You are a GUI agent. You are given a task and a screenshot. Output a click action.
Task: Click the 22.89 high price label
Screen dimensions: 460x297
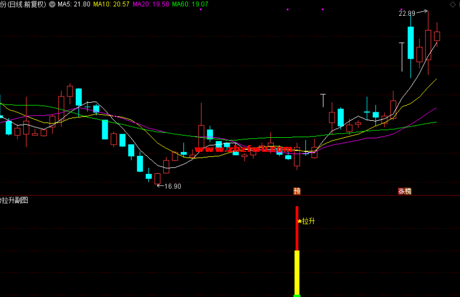(407, 14)
